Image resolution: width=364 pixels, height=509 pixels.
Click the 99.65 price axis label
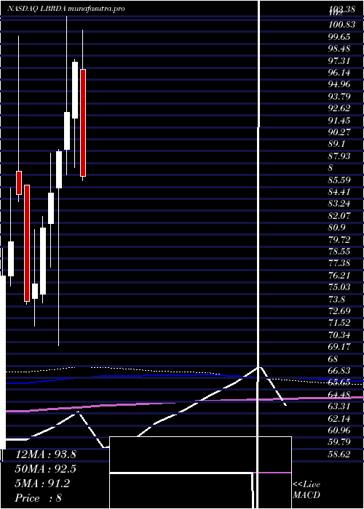[x=339, y=36]
